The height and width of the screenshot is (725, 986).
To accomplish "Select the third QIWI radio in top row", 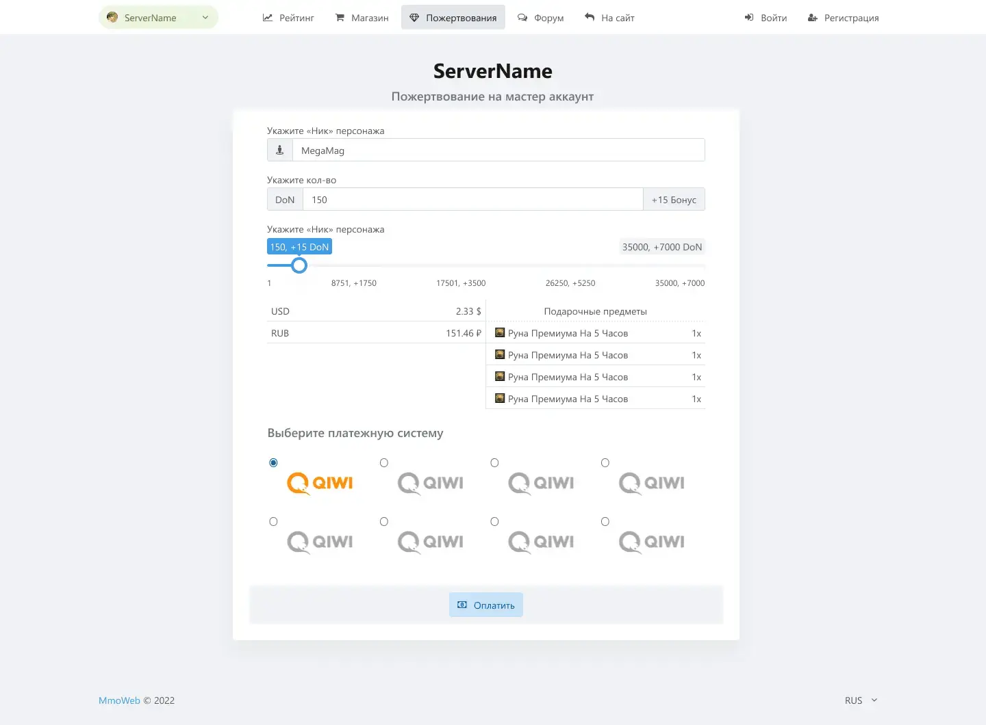I will 494,463.
